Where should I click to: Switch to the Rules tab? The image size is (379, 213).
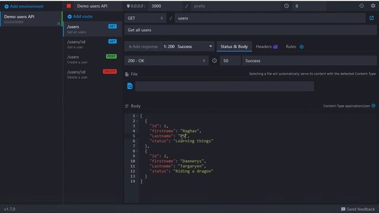294,47
